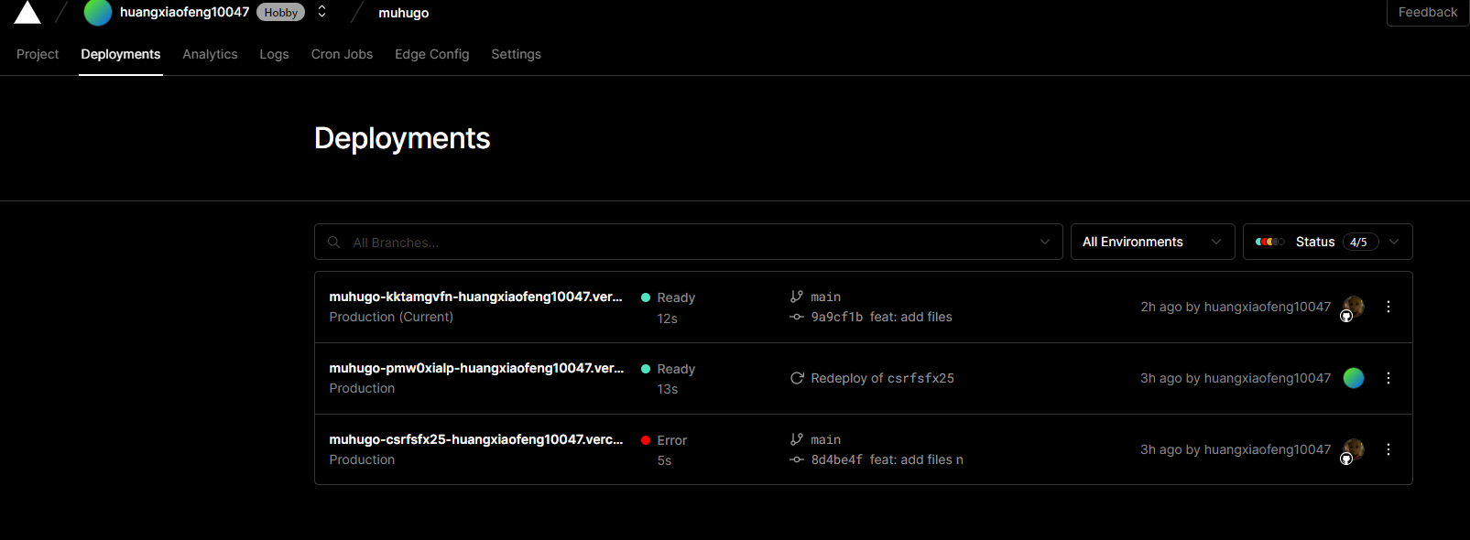Click the Vercel triangle logo
1470x540 pixels.
[x=27, y=12]
